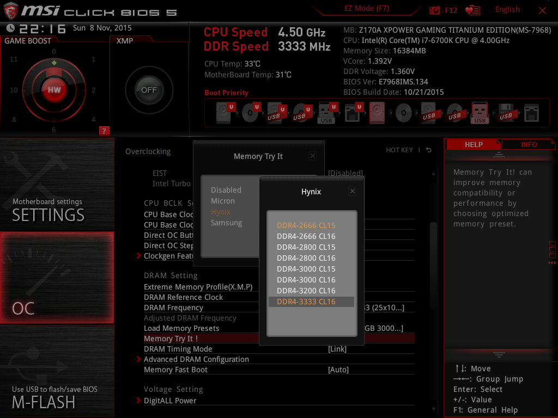Image resolution: width=558 pixels, height=418 pixels.
Task: Click the UEFI USB key boot icon
Action: click(x=327, y=113)
